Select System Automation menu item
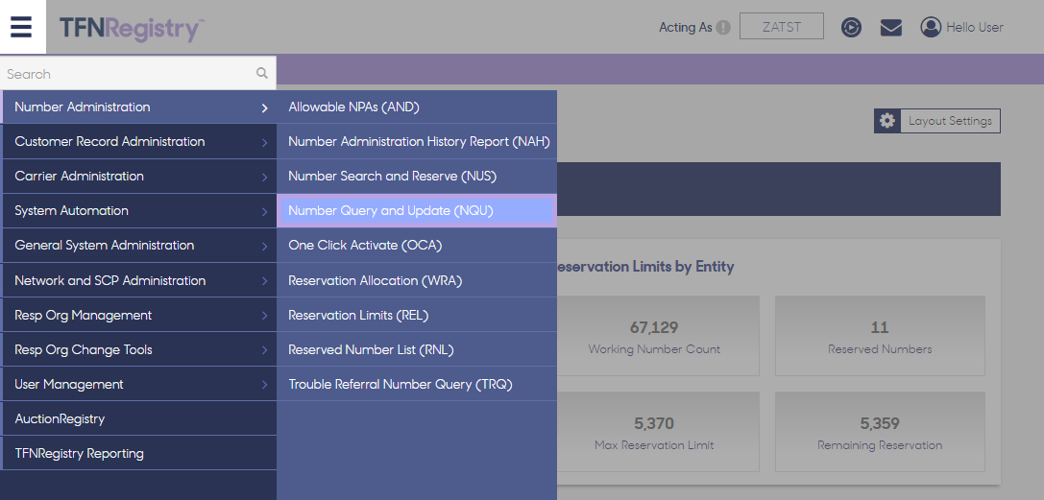1044x500 pixels. [x=139, y=211]
